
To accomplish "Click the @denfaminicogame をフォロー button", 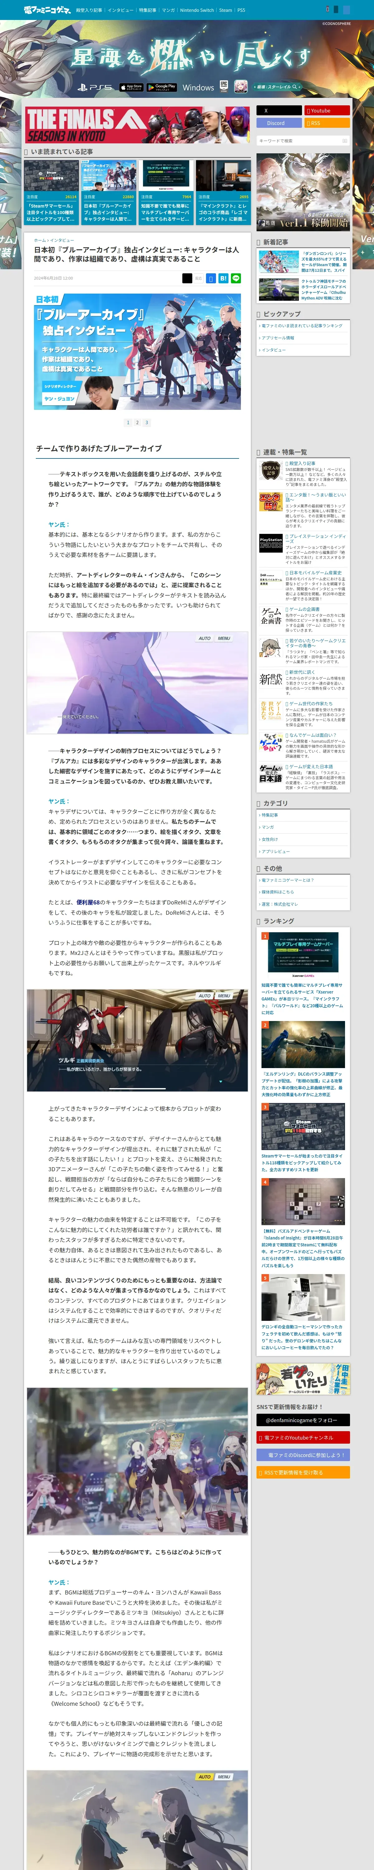I will [x=303, y=1420].
